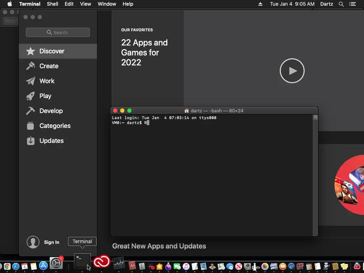Screen dimensions: 364x273
Task: Open Photo Booth from the Dock
Action: click(x=300, y=267)
